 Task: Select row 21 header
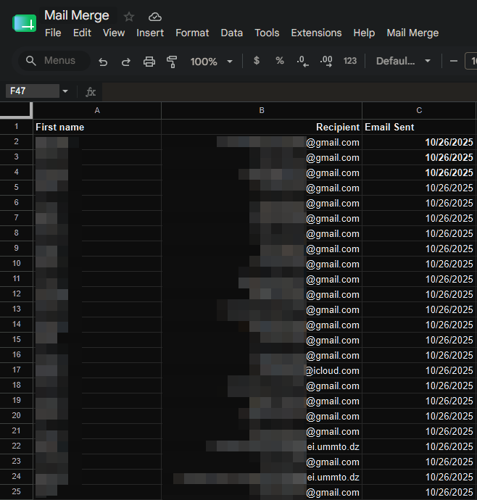point(16,431)
